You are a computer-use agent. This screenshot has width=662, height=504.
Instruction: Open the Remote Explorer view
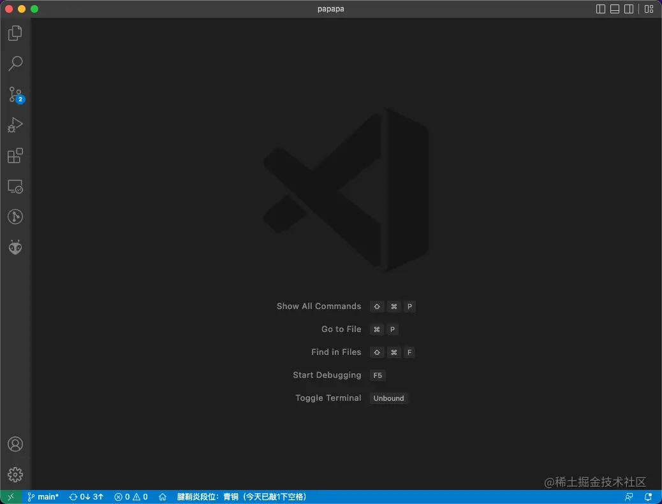click(15, 187)
